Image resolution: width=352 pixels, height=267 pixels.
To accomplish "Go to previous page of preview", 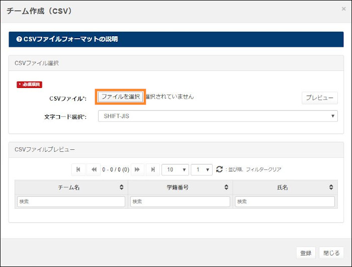I will [x=93, y=169].
